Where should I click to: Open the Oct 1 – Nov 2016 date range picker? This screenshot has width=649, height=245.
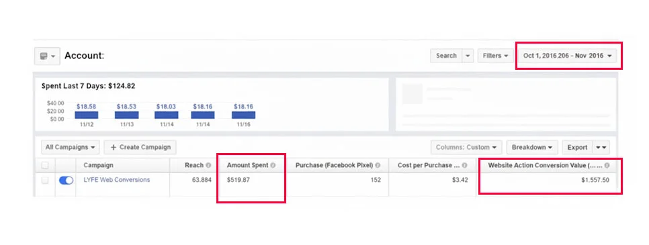pyautogui.click(x=568, y=56)
